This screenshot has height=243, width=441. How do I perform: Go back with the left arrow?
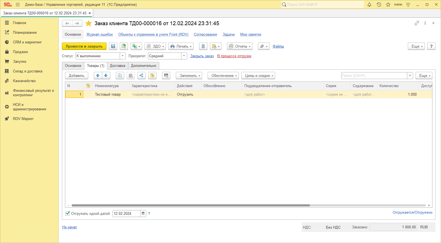67,23
